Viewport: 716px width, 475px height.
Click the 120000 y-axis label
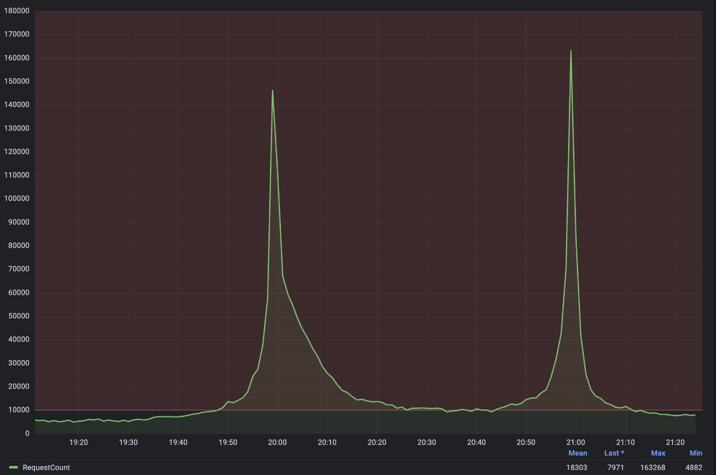pyautogui.click(x=17, y=152)
